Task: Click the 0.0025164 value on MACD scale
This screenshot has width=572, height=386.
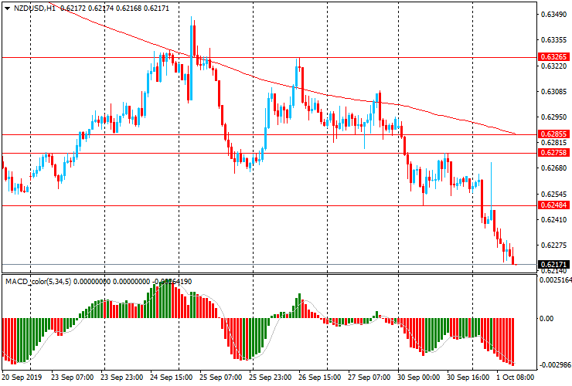Action: click(554, 280)
